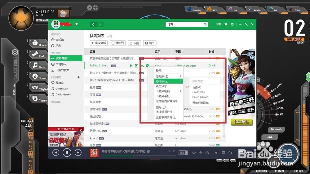The height and width of the screenshot is (174, 310).
Task: Choose 删除(D) in context menu
Action: 168,107
